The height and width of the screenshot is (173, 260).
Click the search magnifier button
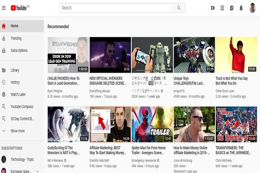pyautogui.click(x=179, y=8)
